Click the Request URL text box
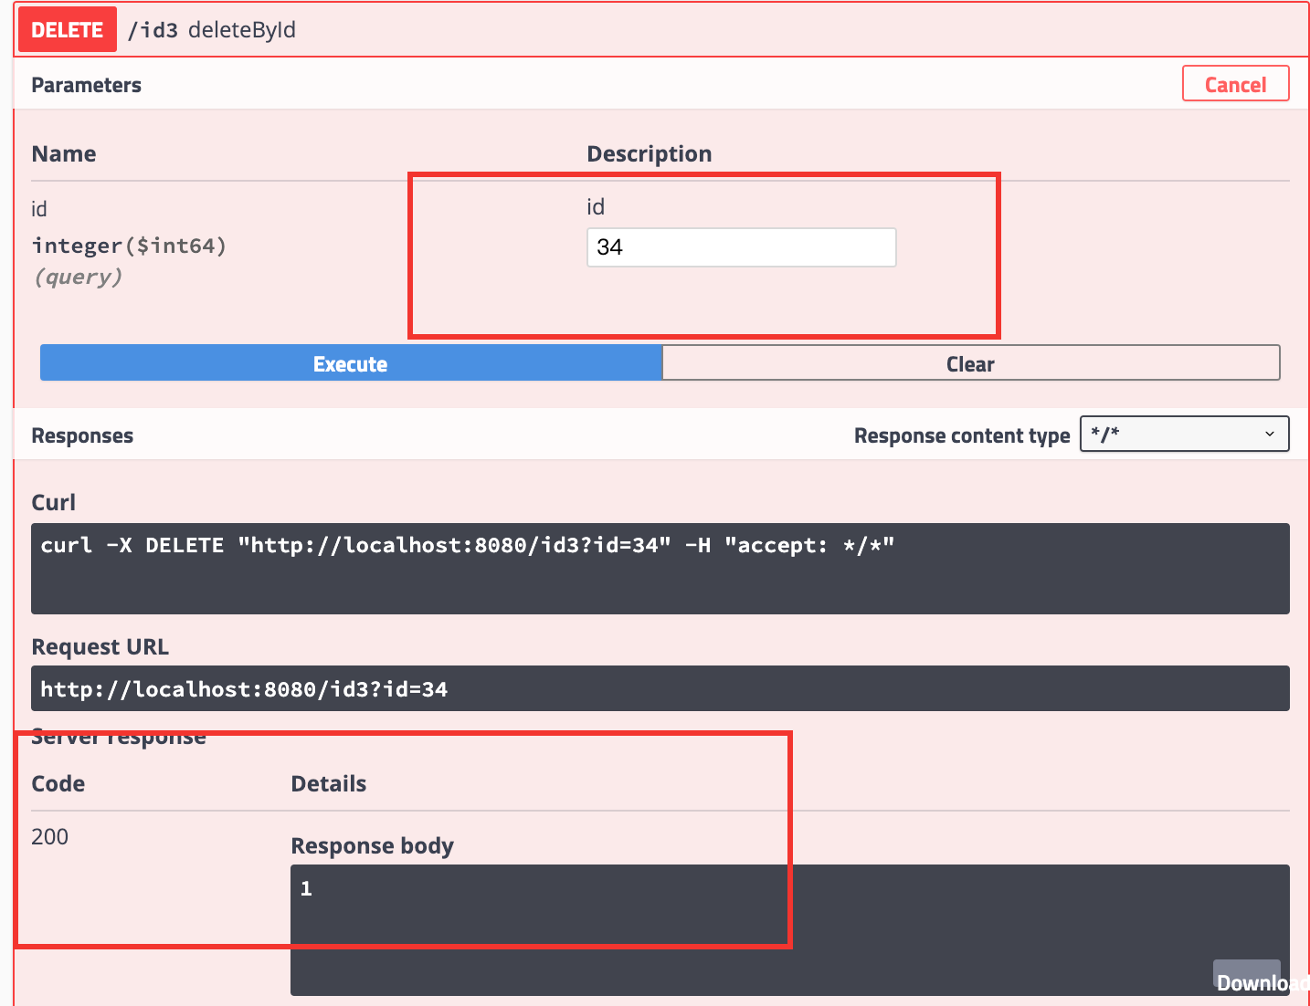Screen dimensions: 1310x1006 pos(660,689)
